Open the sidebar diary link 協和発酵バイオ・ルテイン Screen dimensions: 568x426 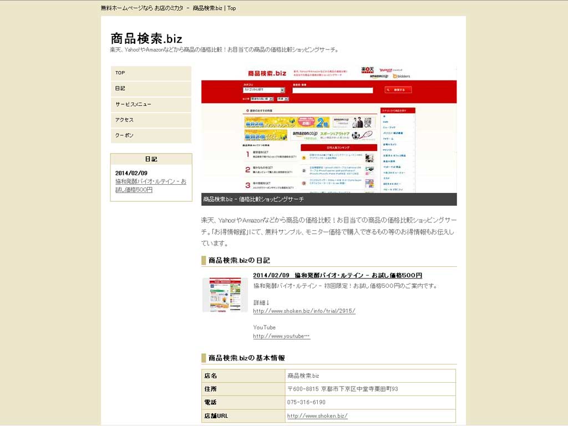pos(151,185)
